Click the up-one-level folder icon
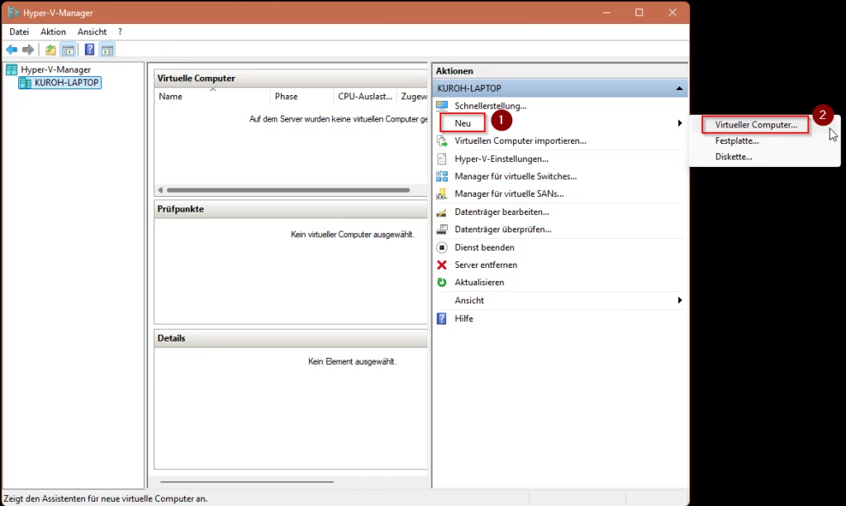The image size is (846, 506). tap(51, 50)
